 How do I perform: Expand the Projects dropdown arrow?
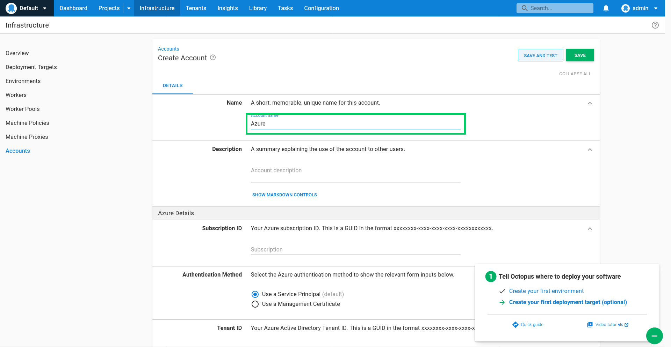(x=129, y=8)
